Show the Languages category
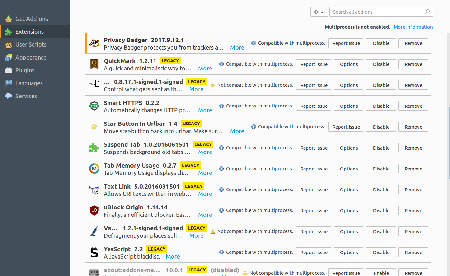450x276 pixels. [x=35, y=83]
